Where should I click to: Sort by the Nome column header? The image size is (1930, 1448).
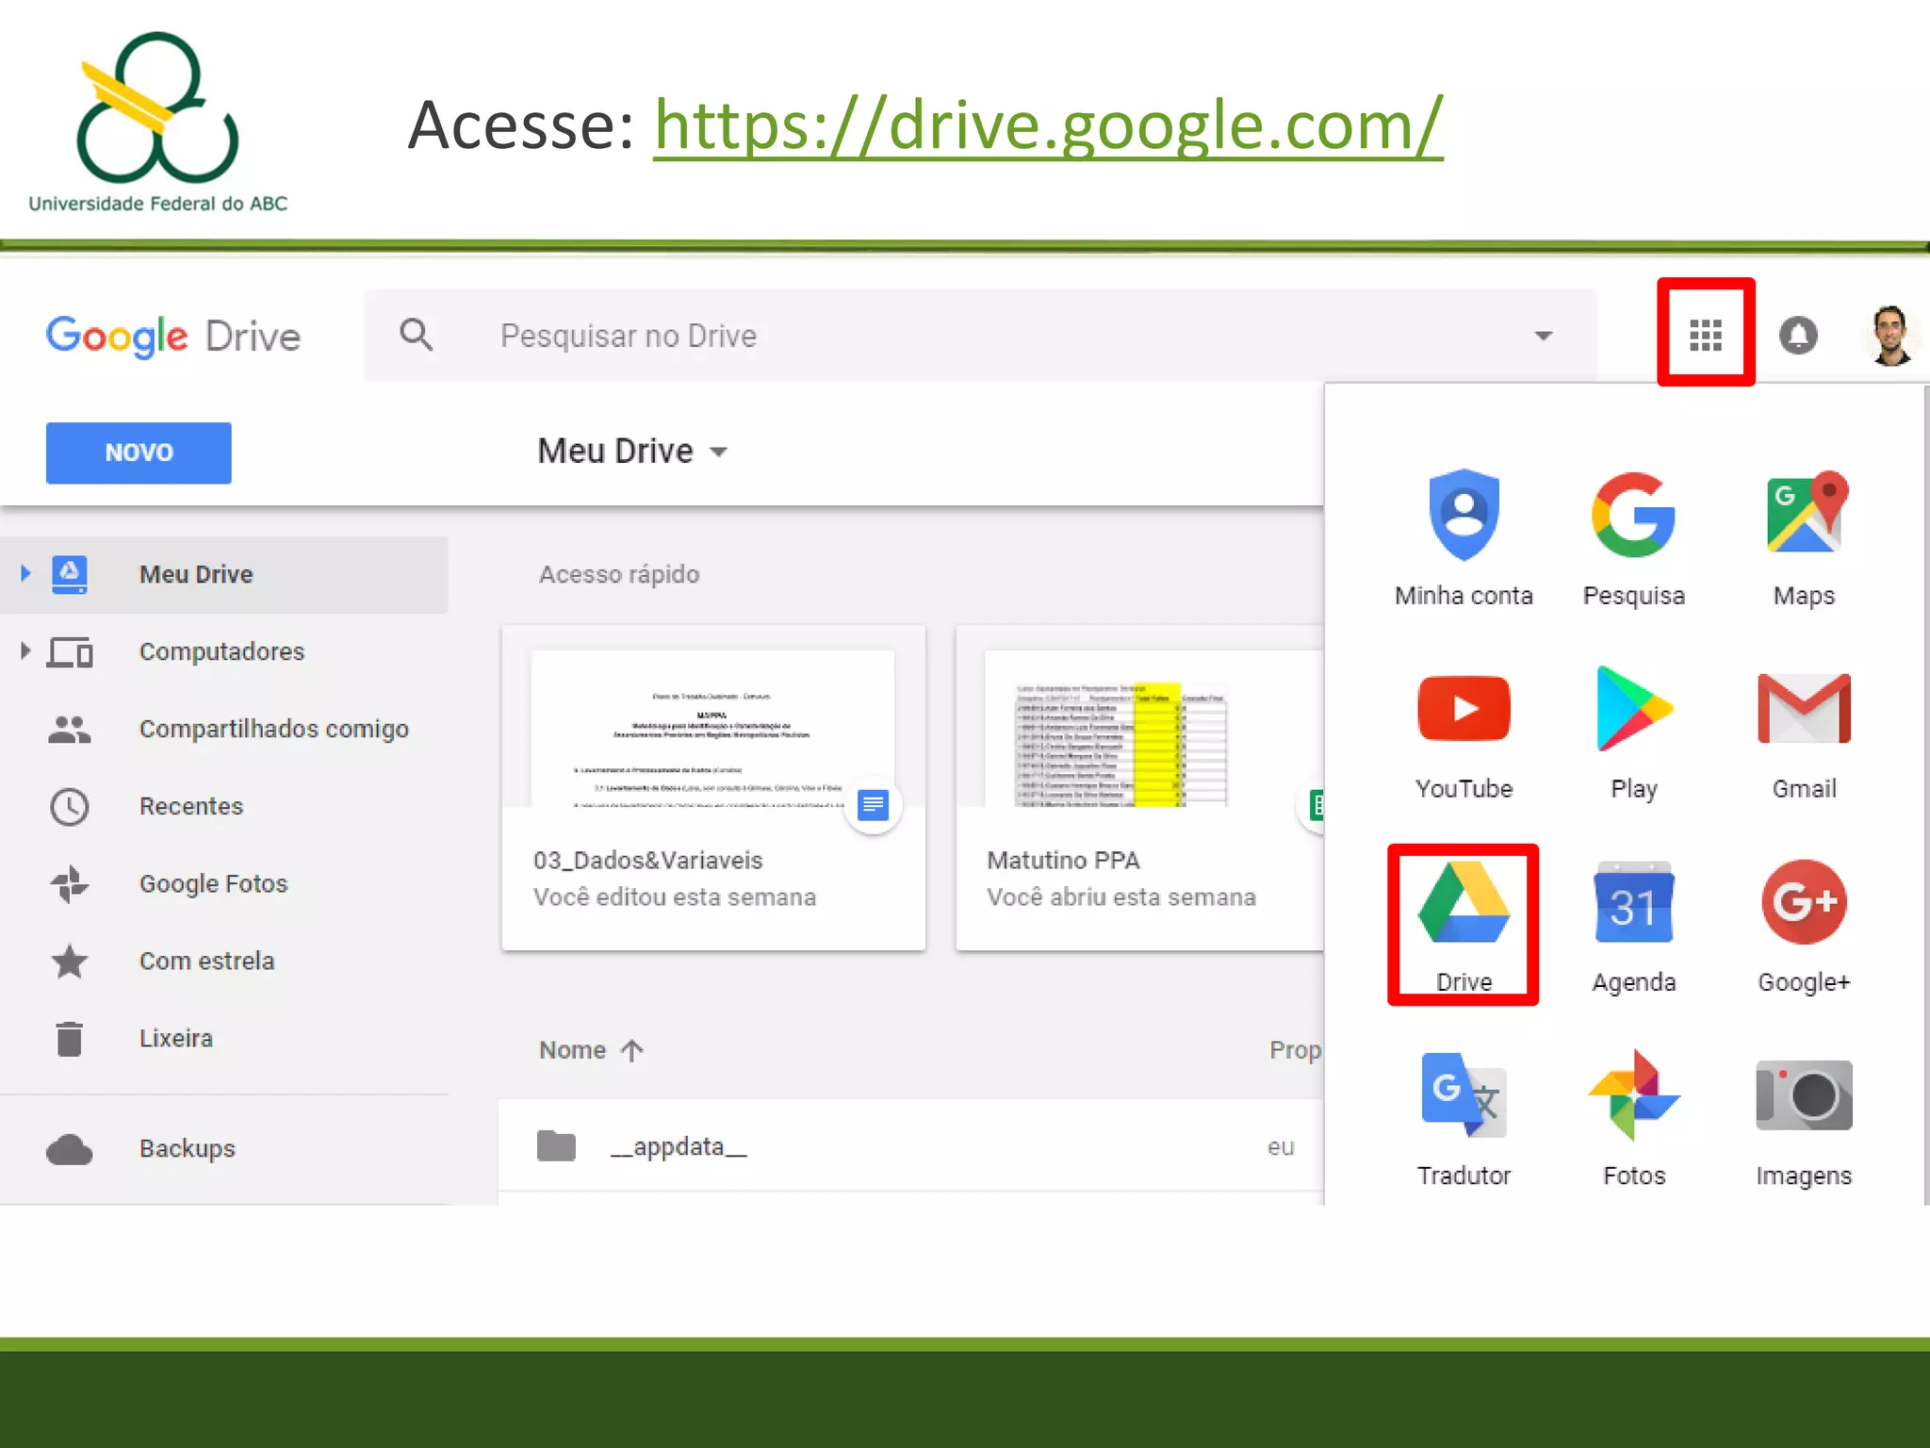click(572, 1050)
